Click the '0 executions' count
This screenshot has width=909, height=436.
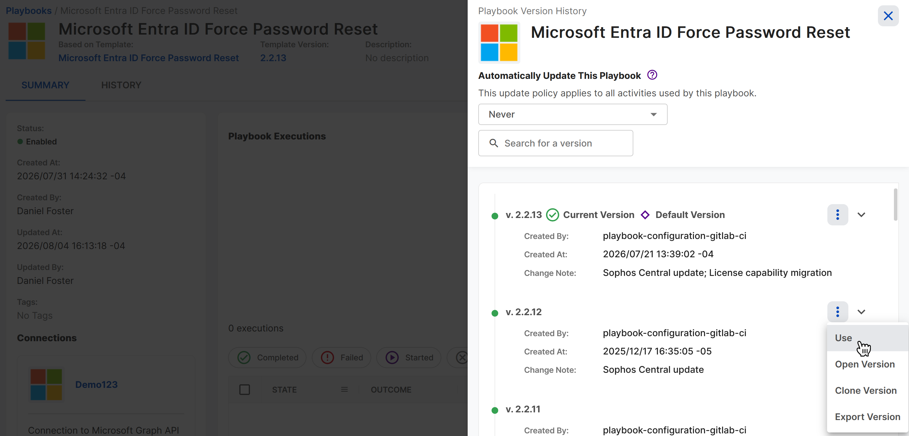256,328
